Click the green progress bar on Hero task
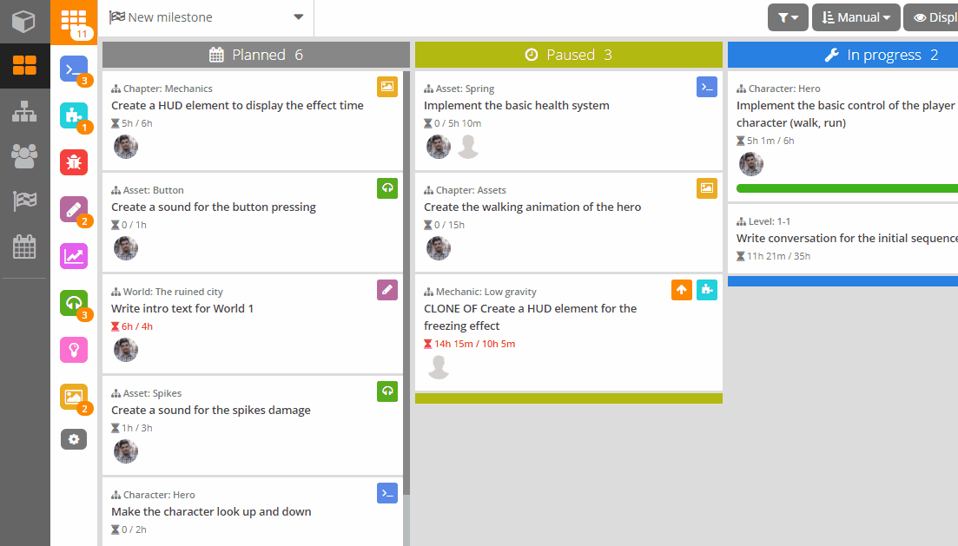Image resolution: width=958 pixels, height=546 pixels. pos(847,188)
